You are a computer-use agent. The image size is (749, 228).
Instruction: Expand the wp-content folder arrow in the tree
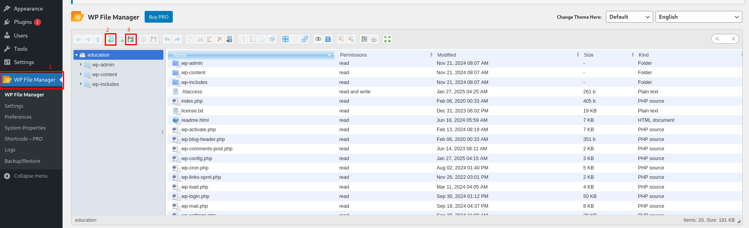click(x=81, y=74)
